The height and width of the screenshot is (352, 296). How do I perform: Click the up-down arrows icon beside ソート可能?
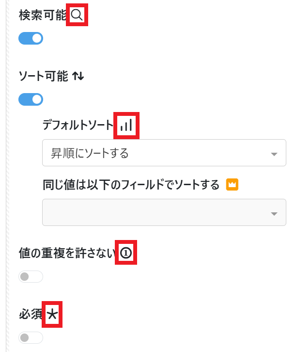pos(78,76)
